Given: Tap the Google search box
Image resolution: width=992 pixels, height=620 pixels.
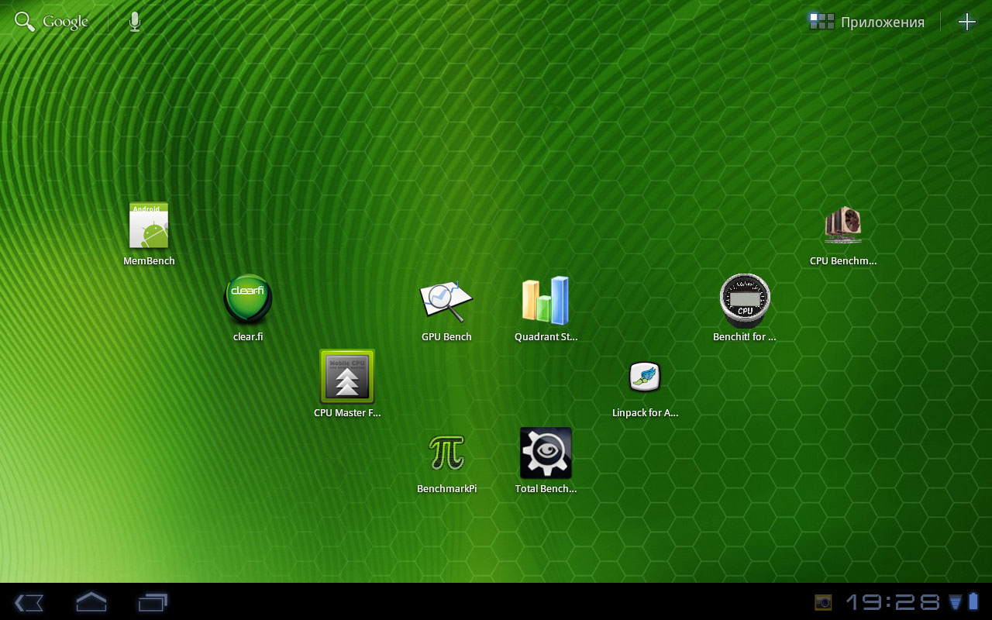Looking at the screenshot, I should coord(52,22).
